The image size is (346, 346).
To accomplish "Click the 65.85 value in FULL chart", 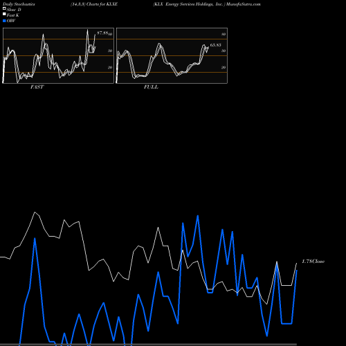I will tap(215, 45).
